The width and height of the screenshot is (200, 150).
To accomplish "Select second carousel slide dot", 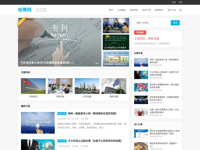I will [97, 63].
